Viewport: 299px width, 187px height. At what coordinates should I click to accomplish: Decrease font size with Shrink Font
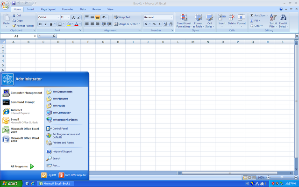coord(79,17)
